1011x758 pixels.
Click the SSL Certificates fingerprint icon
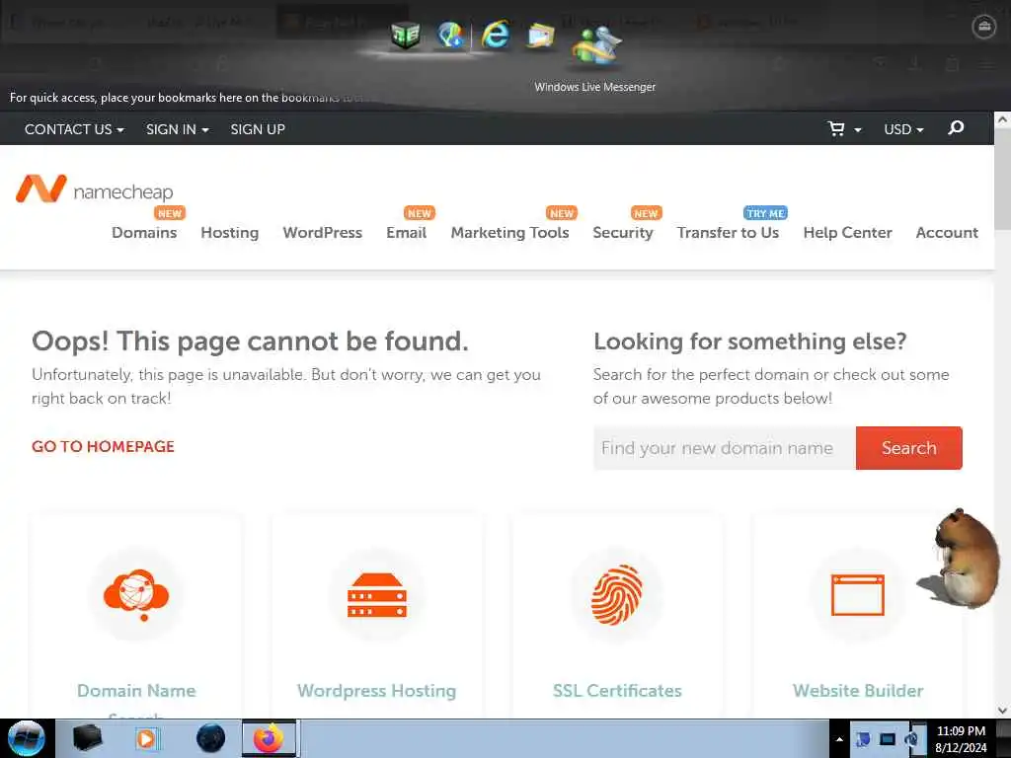pos(617,595)
